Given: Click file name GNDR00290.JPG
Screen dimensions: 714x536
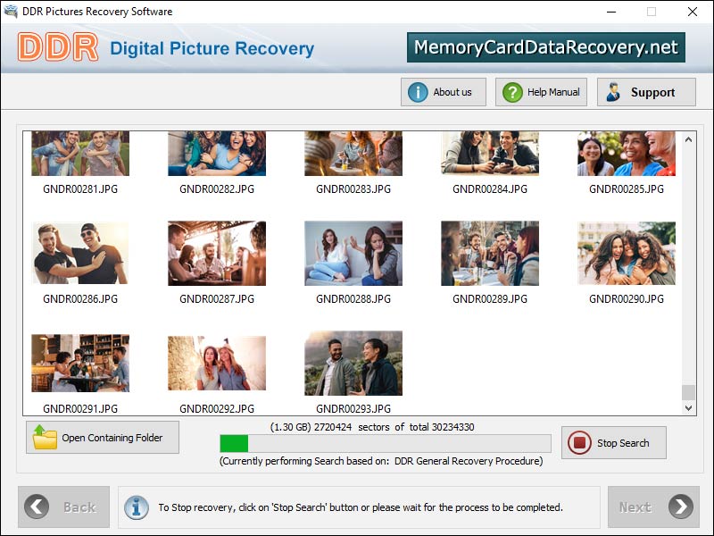Looking at the screenshot, I should tap(627, 298).
